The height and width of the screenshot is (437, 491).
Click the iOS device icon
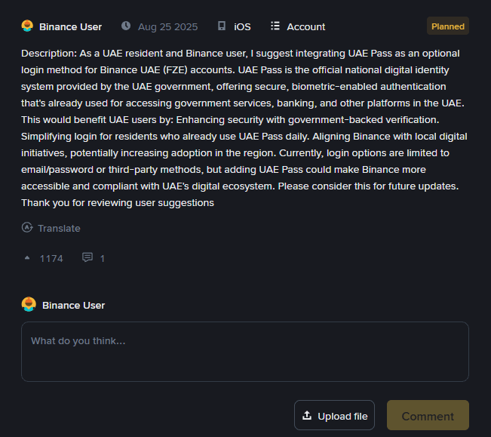[x=221, y=26]
